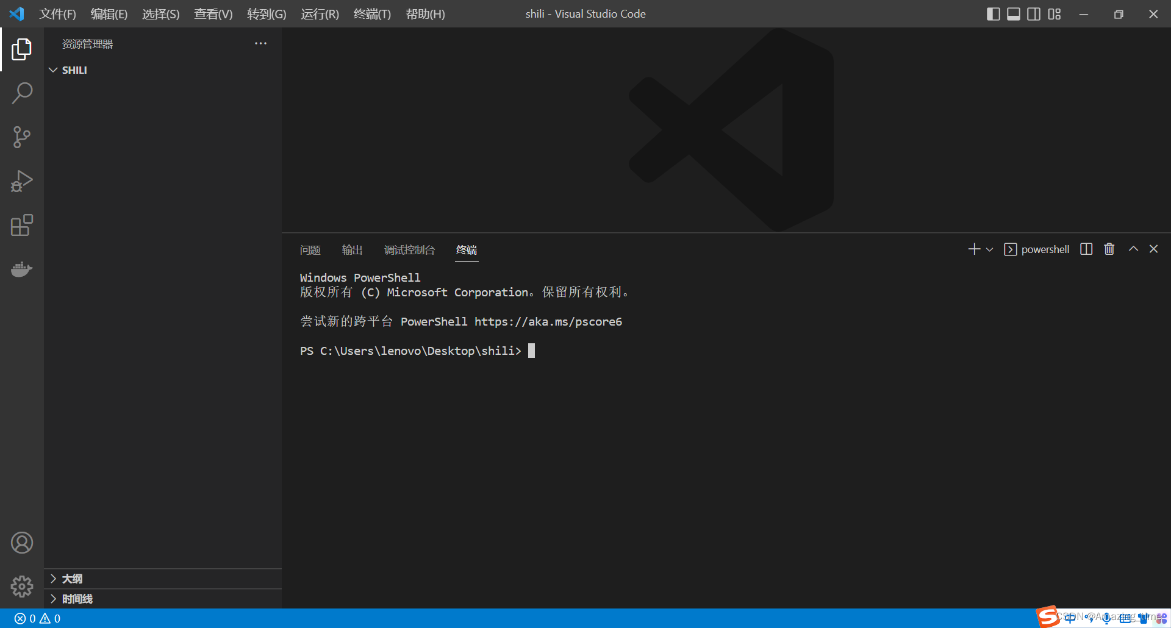The width and height of the screenshot is (1171, 628).
Task: Minimize the VS Code window
Action: 1084,14
